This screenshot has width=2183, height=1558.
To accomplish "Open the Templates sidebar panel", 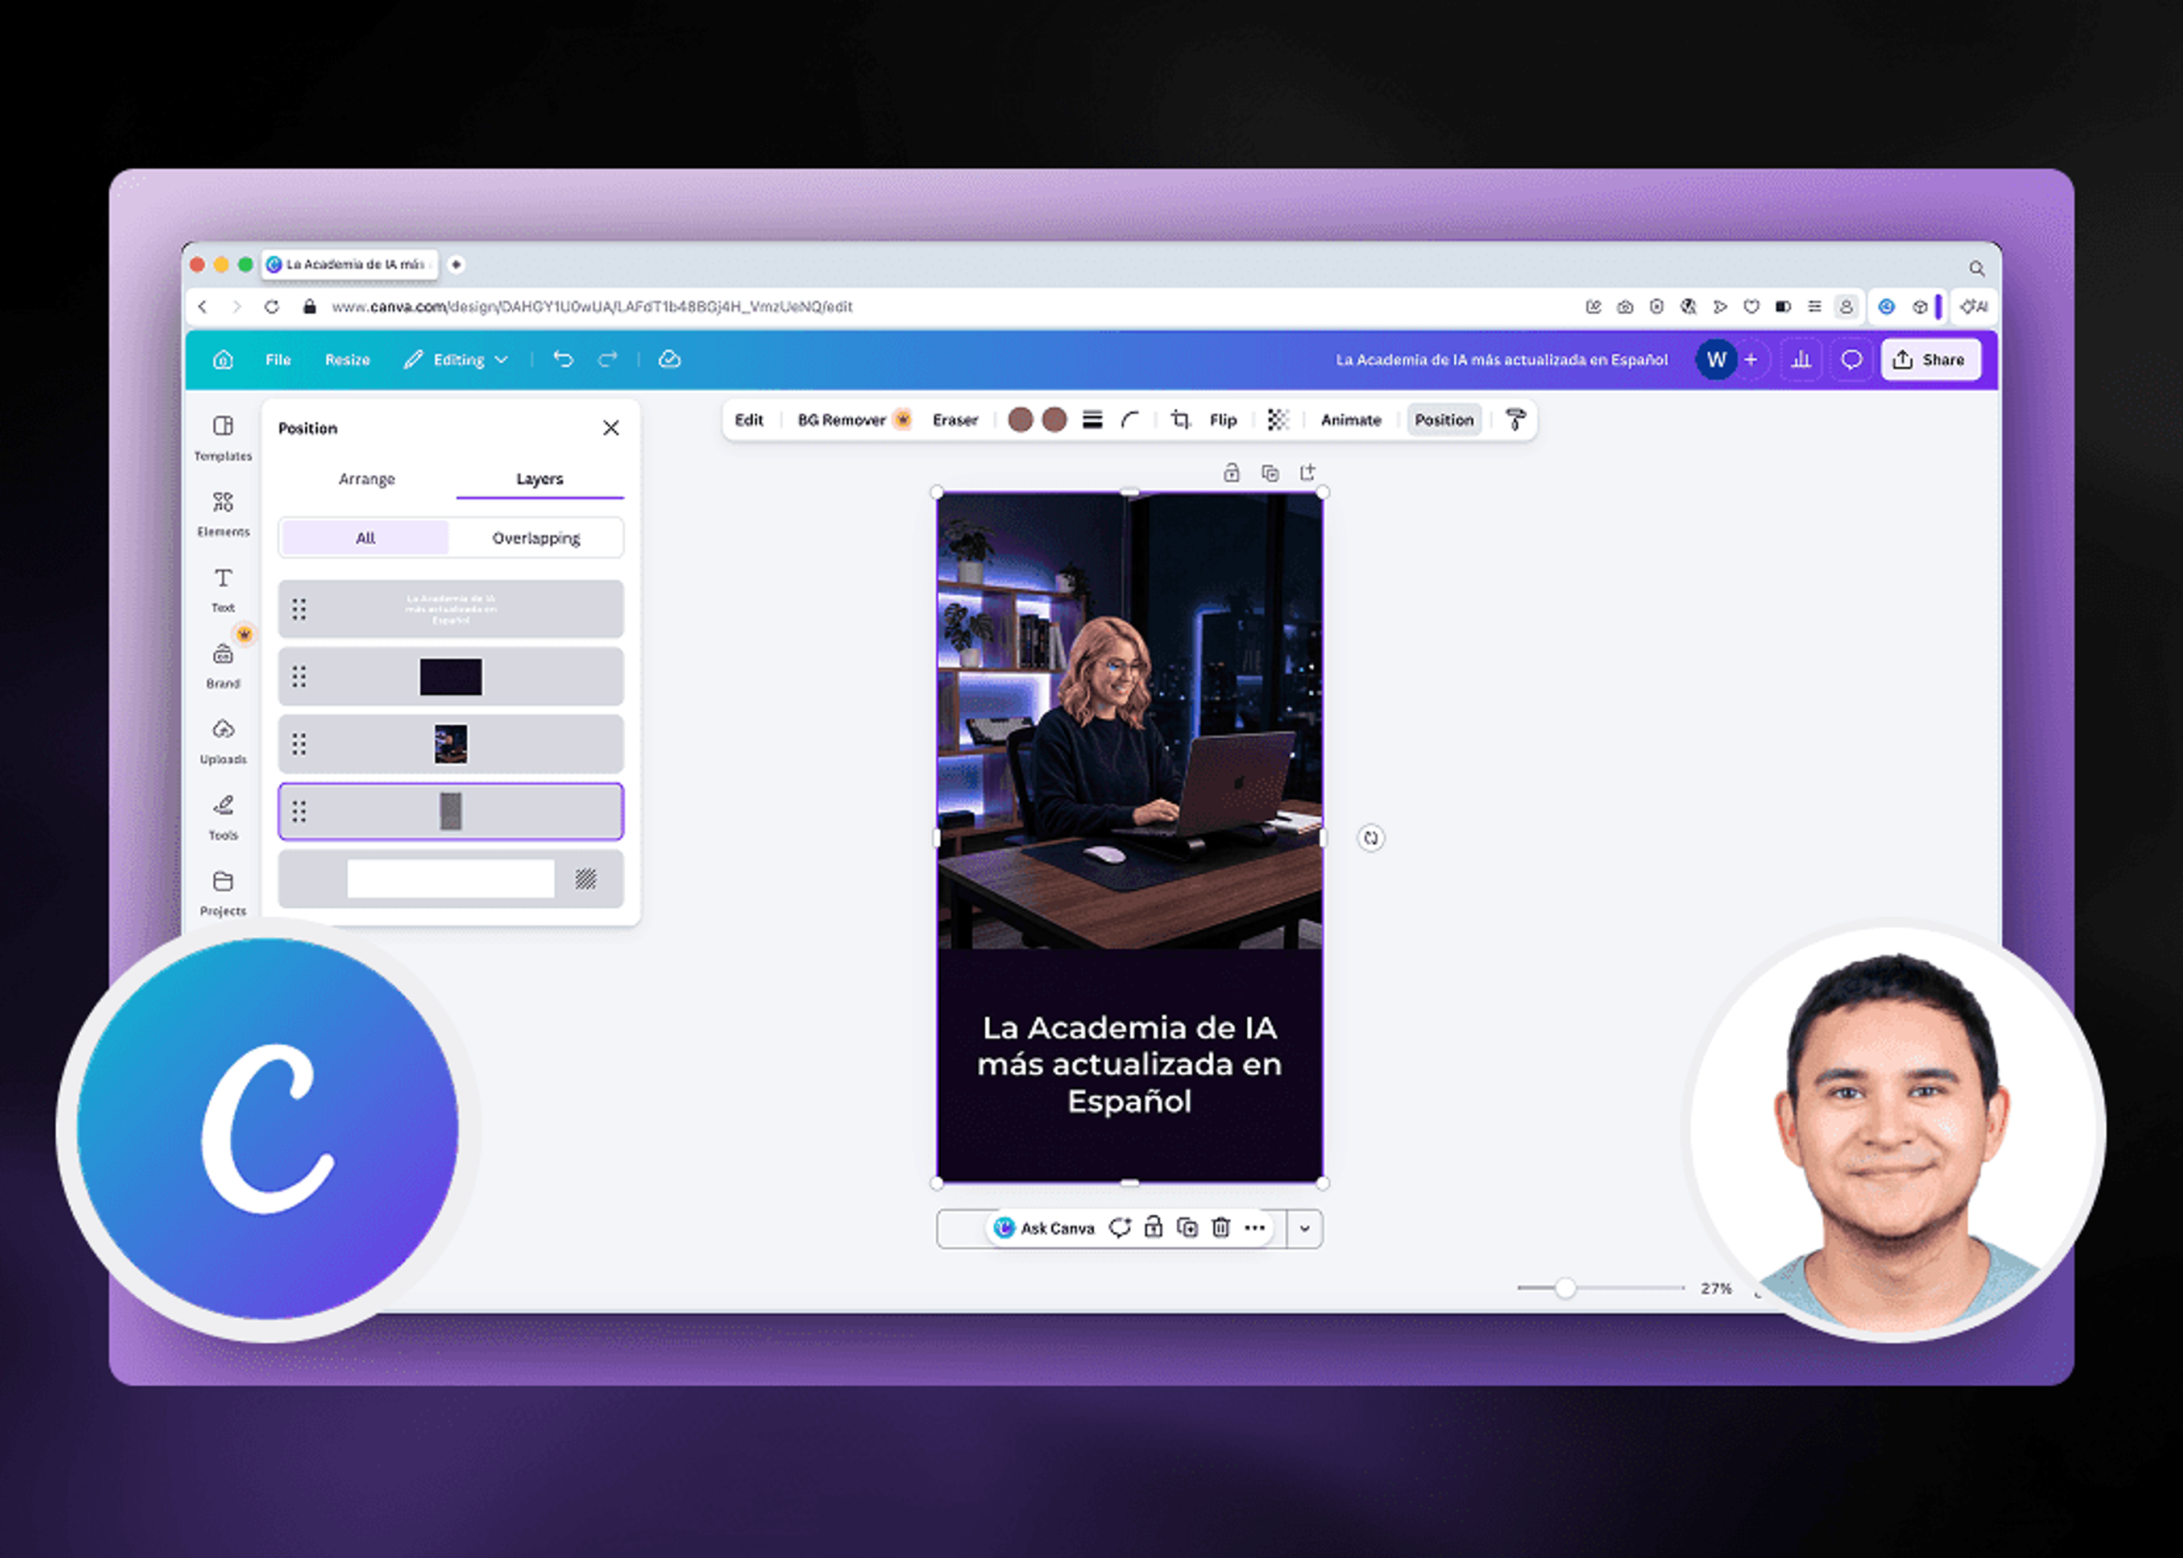I will click(223, 438).
